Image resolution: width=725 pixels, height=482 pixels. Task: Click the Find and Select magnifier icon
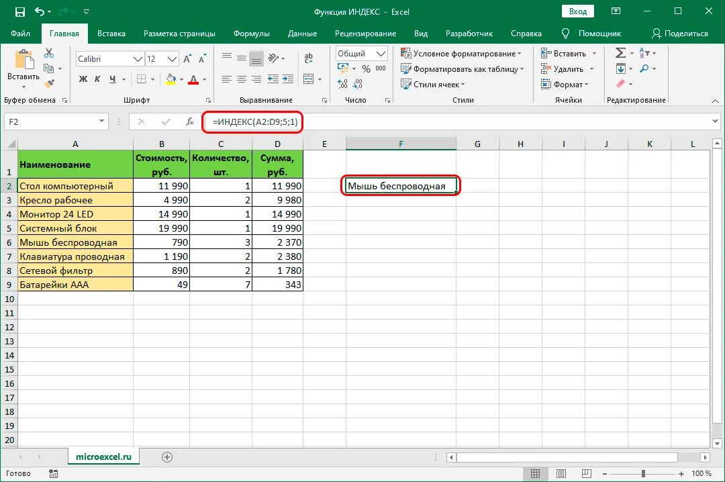click(x=644, y=68)
